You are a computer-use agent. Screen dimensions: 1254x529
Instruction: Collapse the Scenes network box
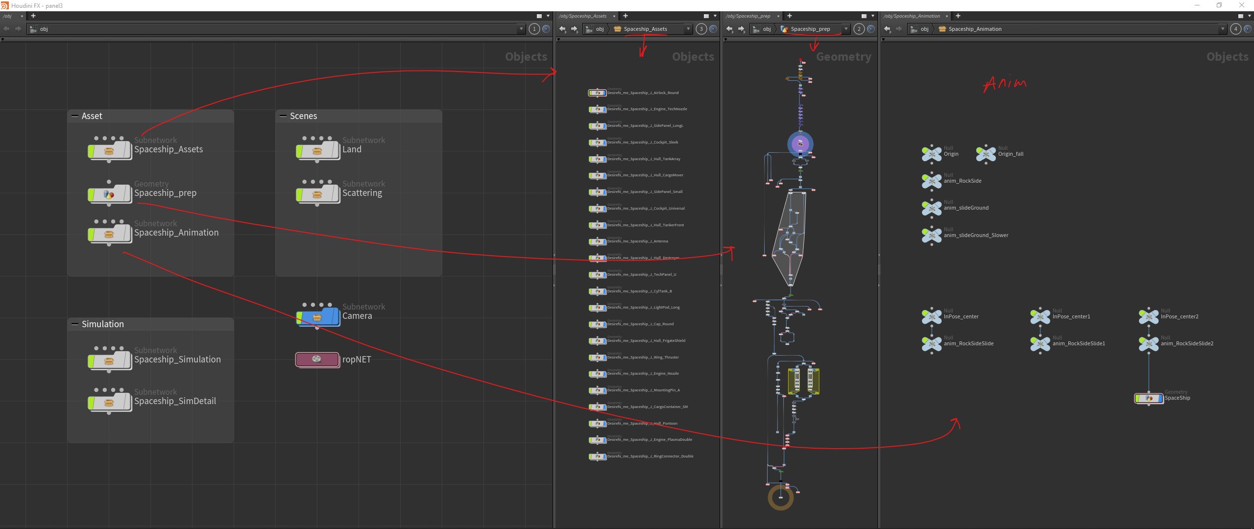coord(283,116)
